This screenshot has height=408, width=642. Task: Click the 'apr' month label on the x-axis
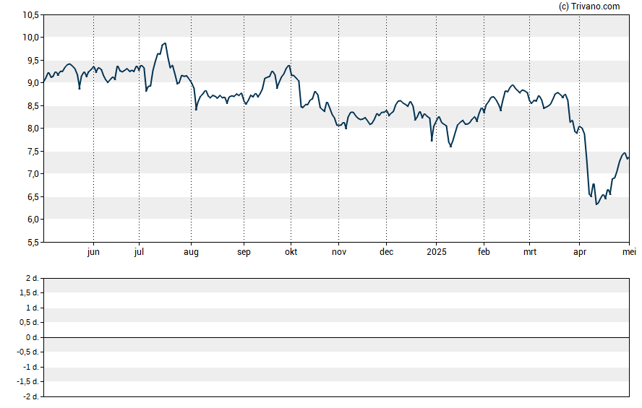tap(579, 252)
